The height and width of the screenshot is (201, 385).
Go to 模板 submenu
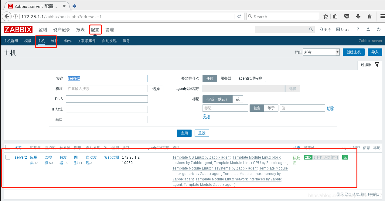[x=28, y=41]
